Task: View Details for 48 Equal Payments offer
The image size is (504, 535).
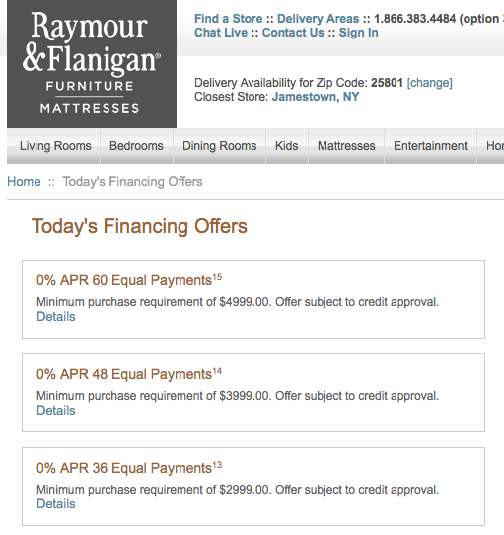Action: pyautogui.click(x=56, y=410)
